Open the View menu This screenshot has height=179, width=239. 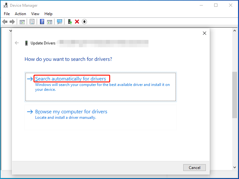pyautogui.click(x=35, y=14)
